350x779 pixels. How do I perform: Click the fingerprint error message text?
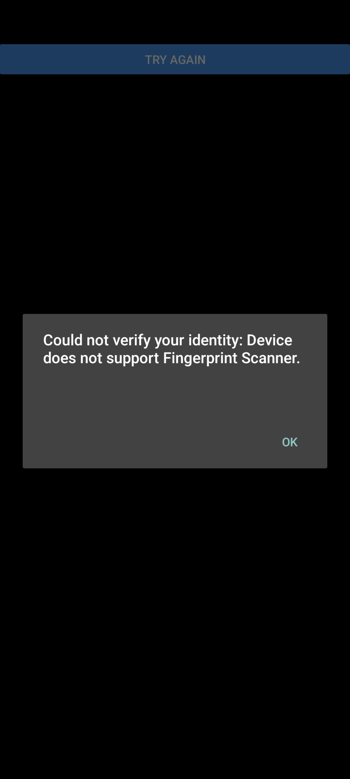(x=171, y=349)
